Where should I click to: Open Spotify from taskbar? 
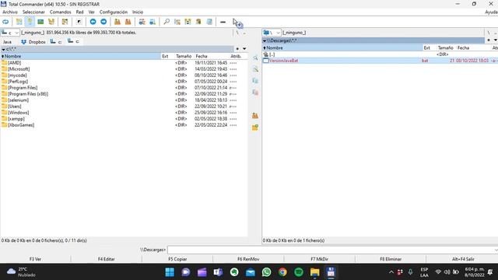click(x=299, y=272)
